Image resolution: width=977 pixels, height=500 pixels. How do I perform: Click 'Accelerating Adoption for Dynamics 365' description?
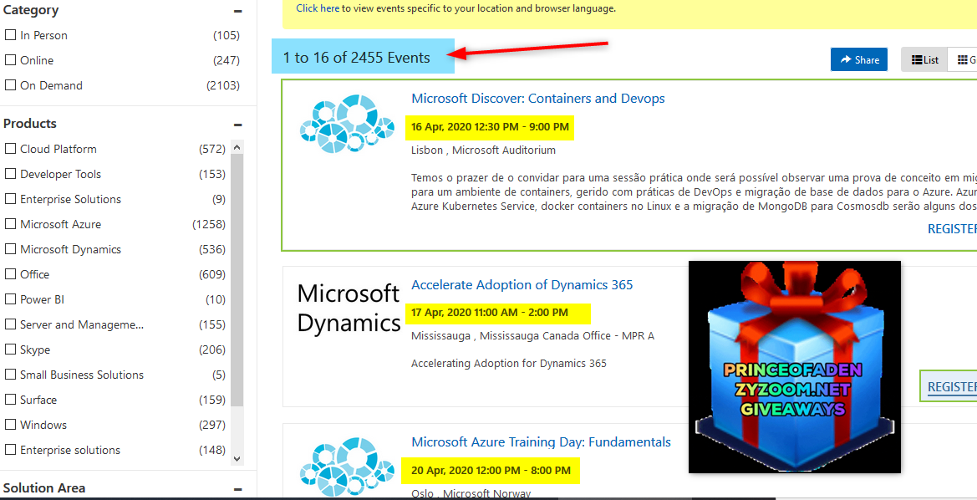(x=508, y=363)
